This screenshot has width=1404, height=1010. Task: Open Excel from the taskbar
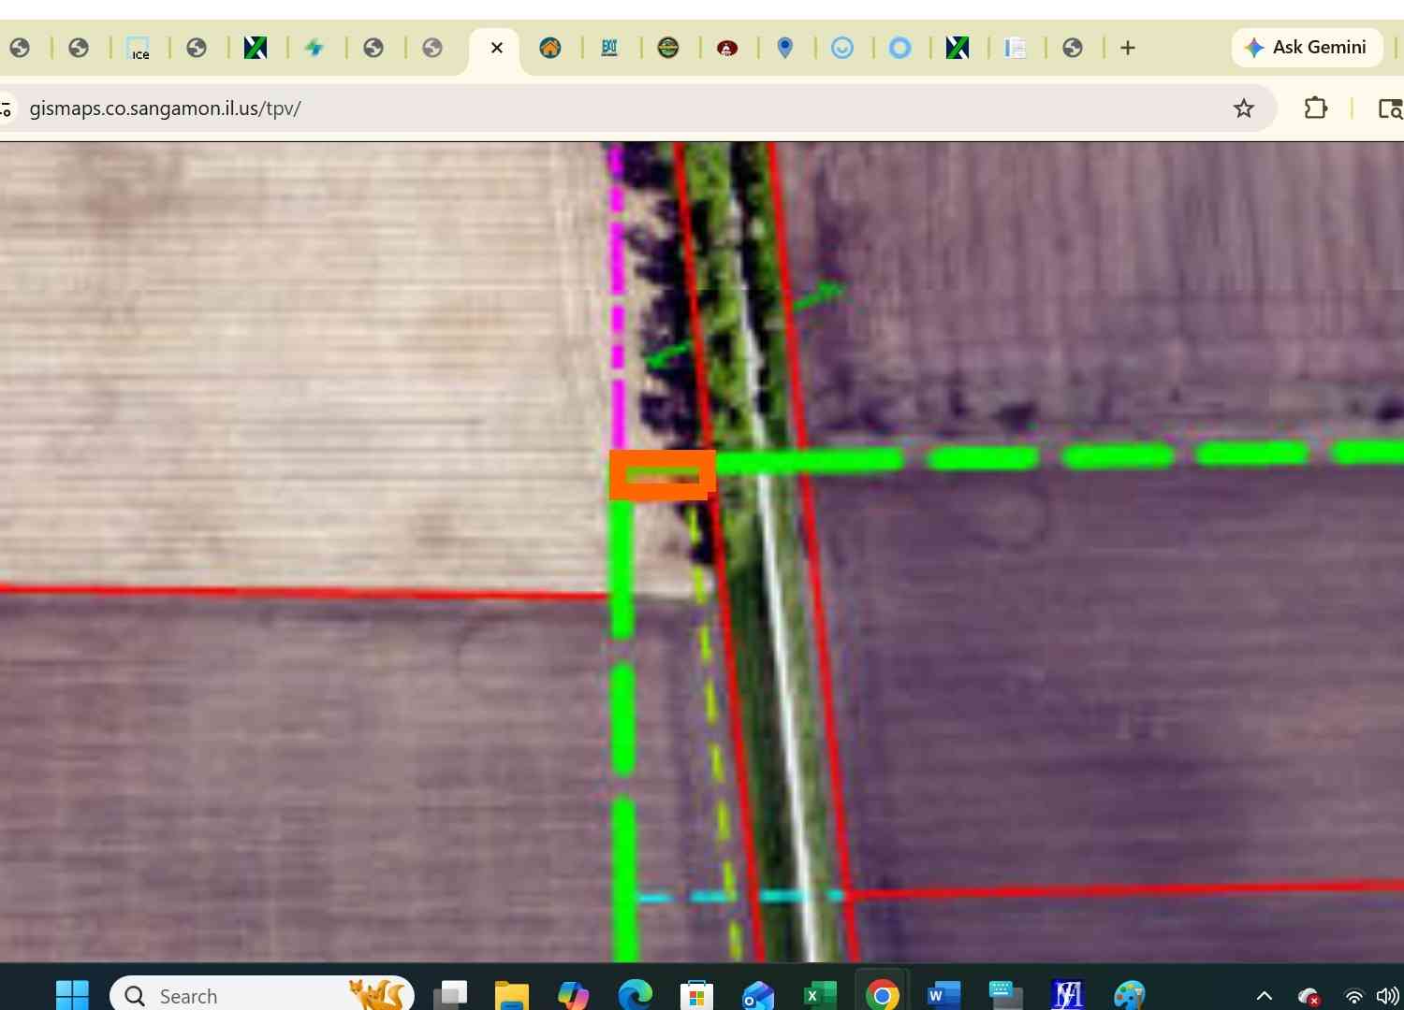coord(820,995)
